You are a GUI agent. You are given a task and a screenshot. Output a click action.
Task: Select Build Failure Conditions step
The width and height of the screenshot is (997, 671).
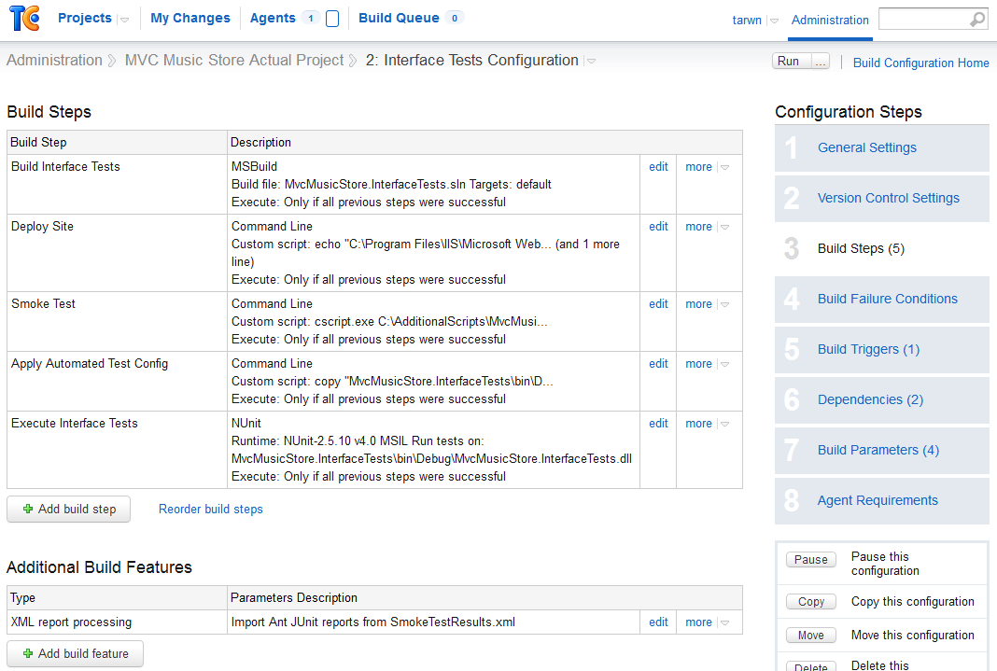pos(887,299)
